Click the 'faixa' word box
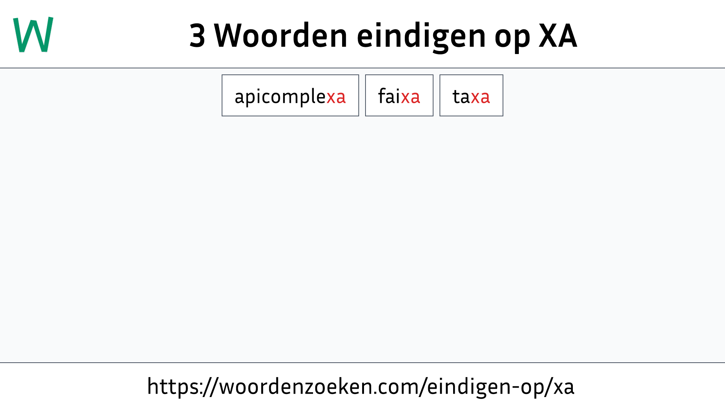The width and height of the screenshot is (725, 408). tap(399, 95)
